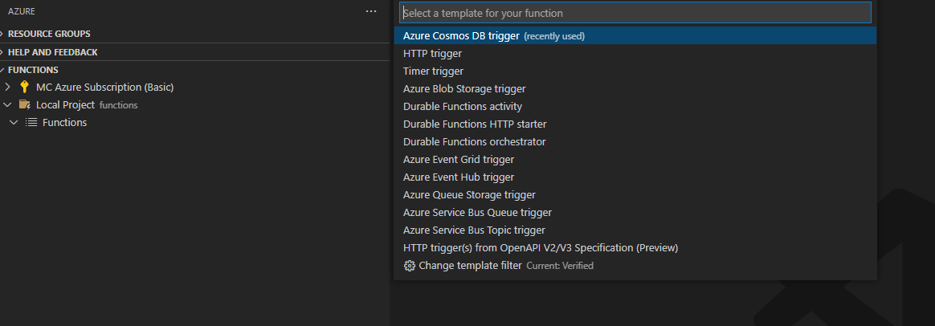935x326 pixels.
Task: Click the list icon next to Functions
Action: [31, 123]
